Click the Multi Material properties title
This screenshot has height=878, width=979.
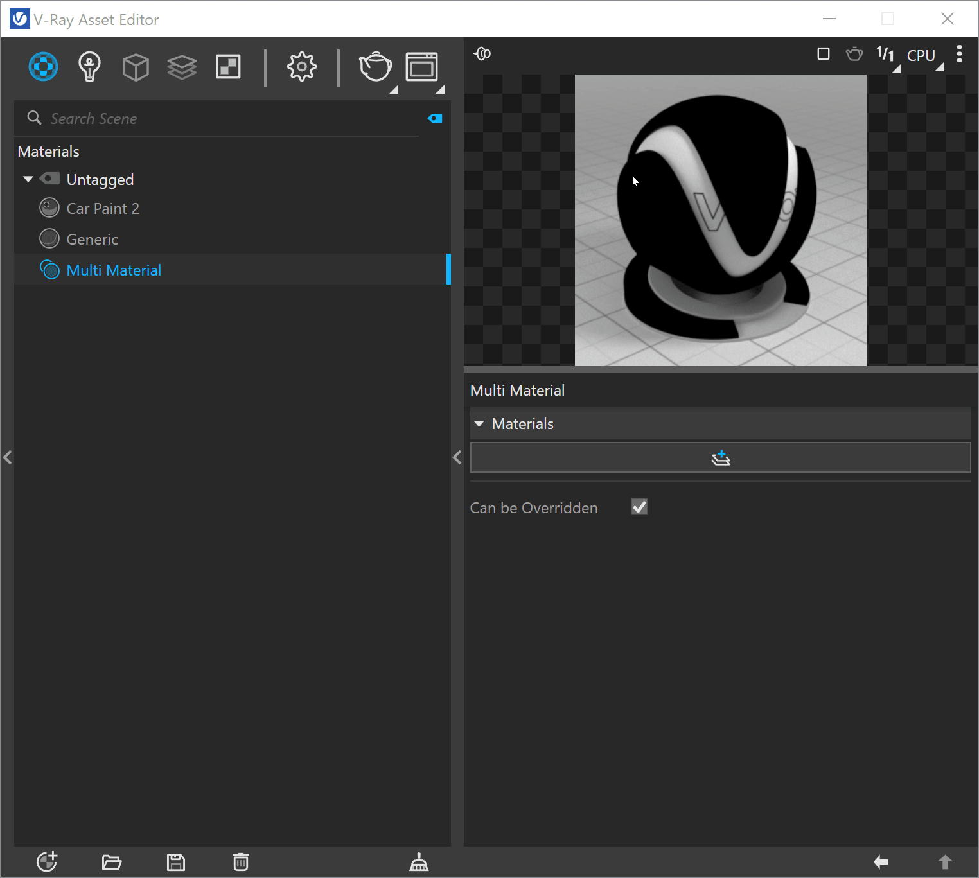pos(517,391)
